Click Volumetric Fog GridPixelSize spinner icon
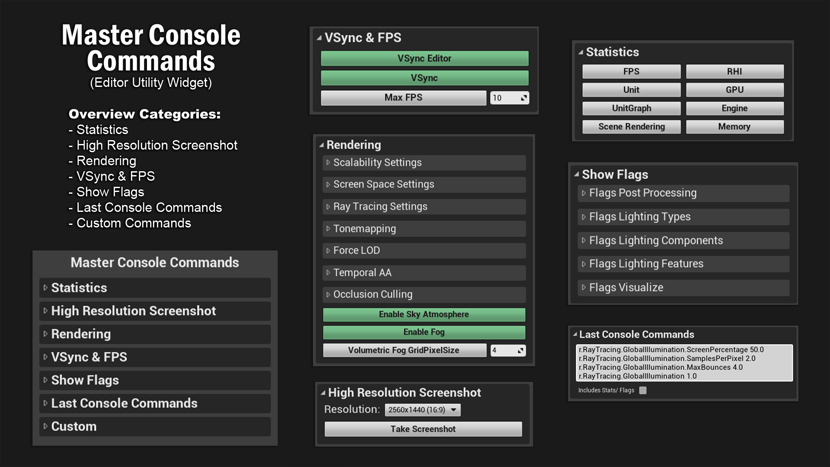 point(520,351)
